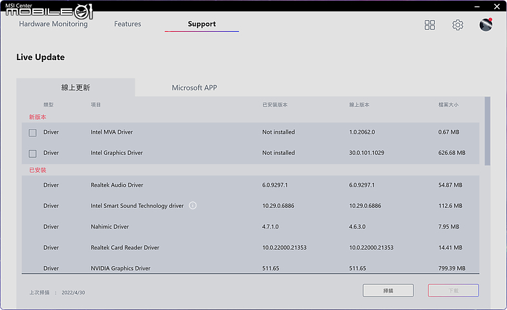Click the 112.6 MB file size
The image size is (507, 310).
tap(450, 205)
